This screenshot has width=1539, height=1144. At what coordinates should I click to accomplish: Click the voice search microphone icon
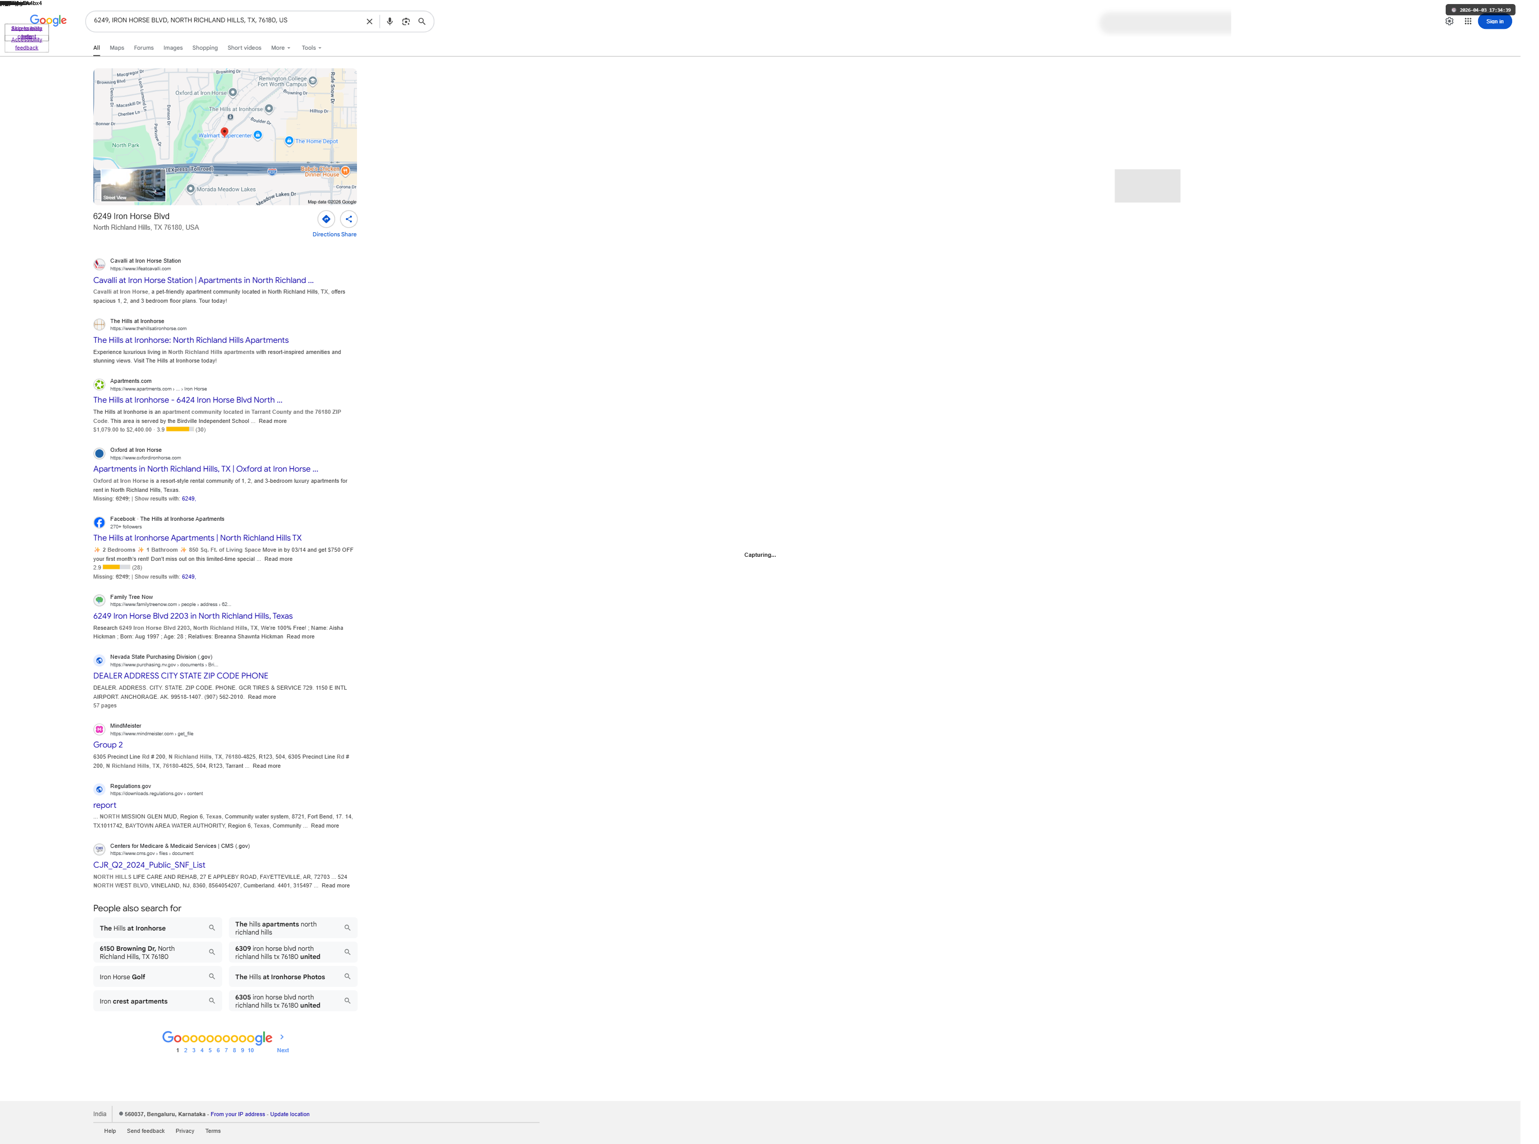(x=390, y=21)
